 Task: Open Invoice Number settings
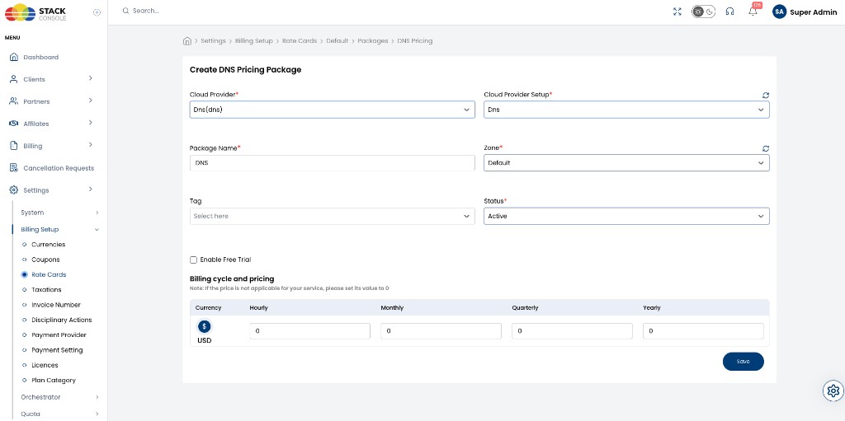pos(55,305)
